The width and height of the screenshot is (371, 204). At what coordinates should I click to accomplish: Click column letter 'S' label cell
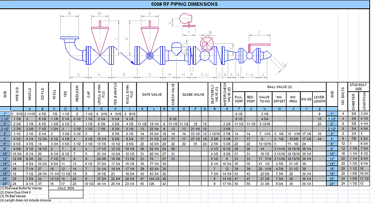[227, 109]
